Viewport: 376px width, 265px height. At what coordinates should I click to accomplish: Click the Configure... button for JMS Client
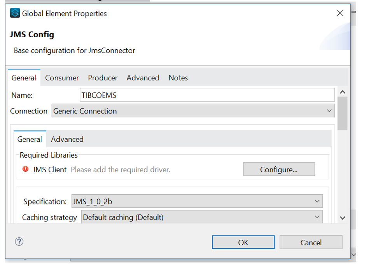point(279,169)
